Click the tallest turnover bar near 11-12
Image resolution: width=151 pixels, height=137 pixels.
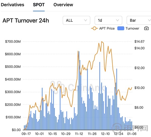(79, 91)
